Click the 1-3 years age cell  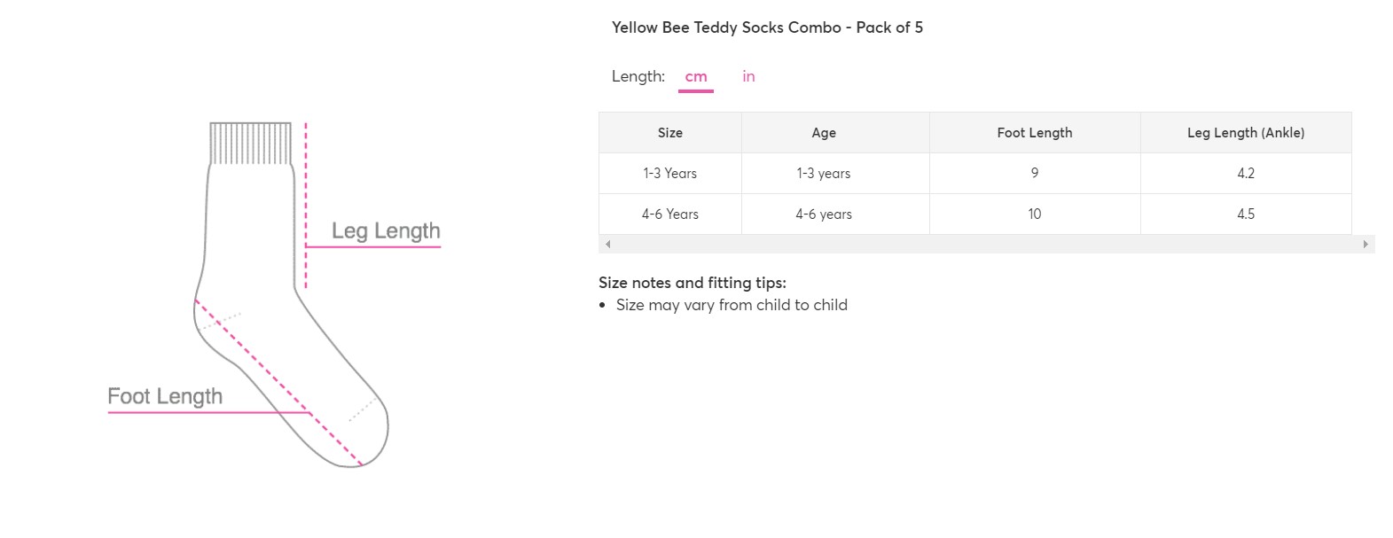point(824,174)
